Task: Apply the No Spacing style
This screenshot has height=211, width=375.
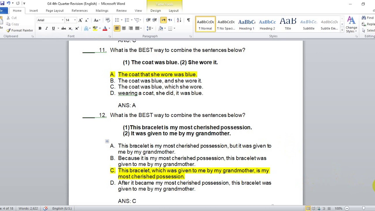Action: (x=226, y=24)
